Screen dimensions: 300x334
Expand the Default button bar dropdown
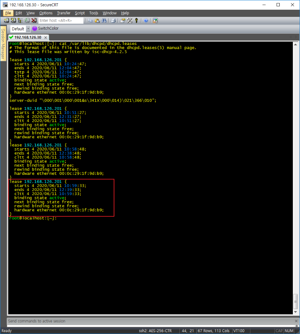28,29
